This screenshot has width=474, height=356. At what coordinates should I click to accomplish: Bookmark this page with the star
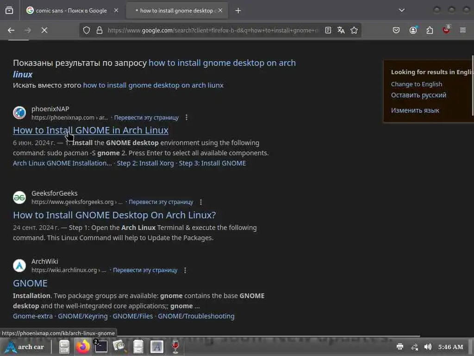354,30
